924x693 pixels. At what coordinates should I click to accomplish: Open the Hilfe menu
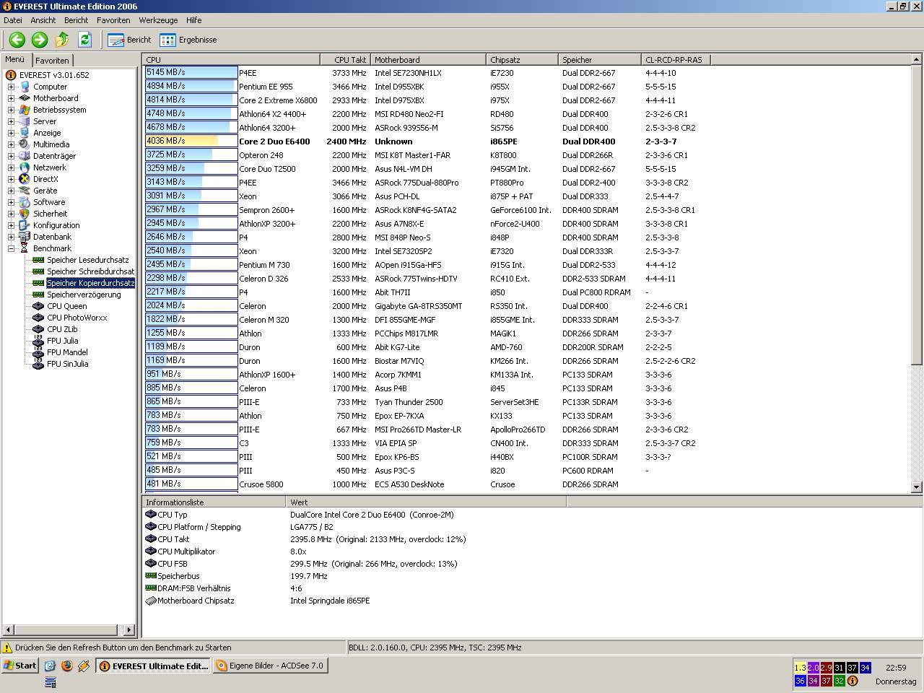coord(194,20)
